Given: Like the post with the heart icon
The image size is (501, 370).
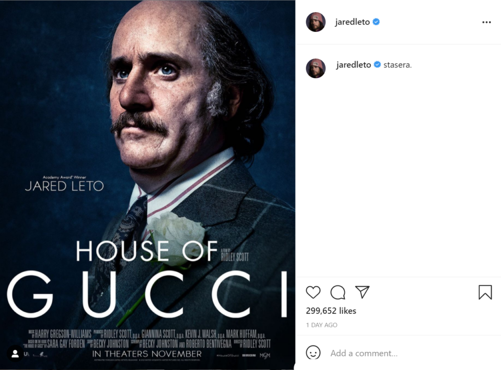Looking at the screenshot, I should click(x=313, y=292).
